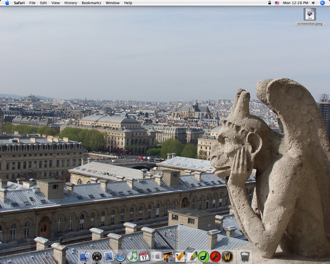The height and width of the screenshot is (264, 330).
Task: Open the Apple menu
Action: point(7,3)
